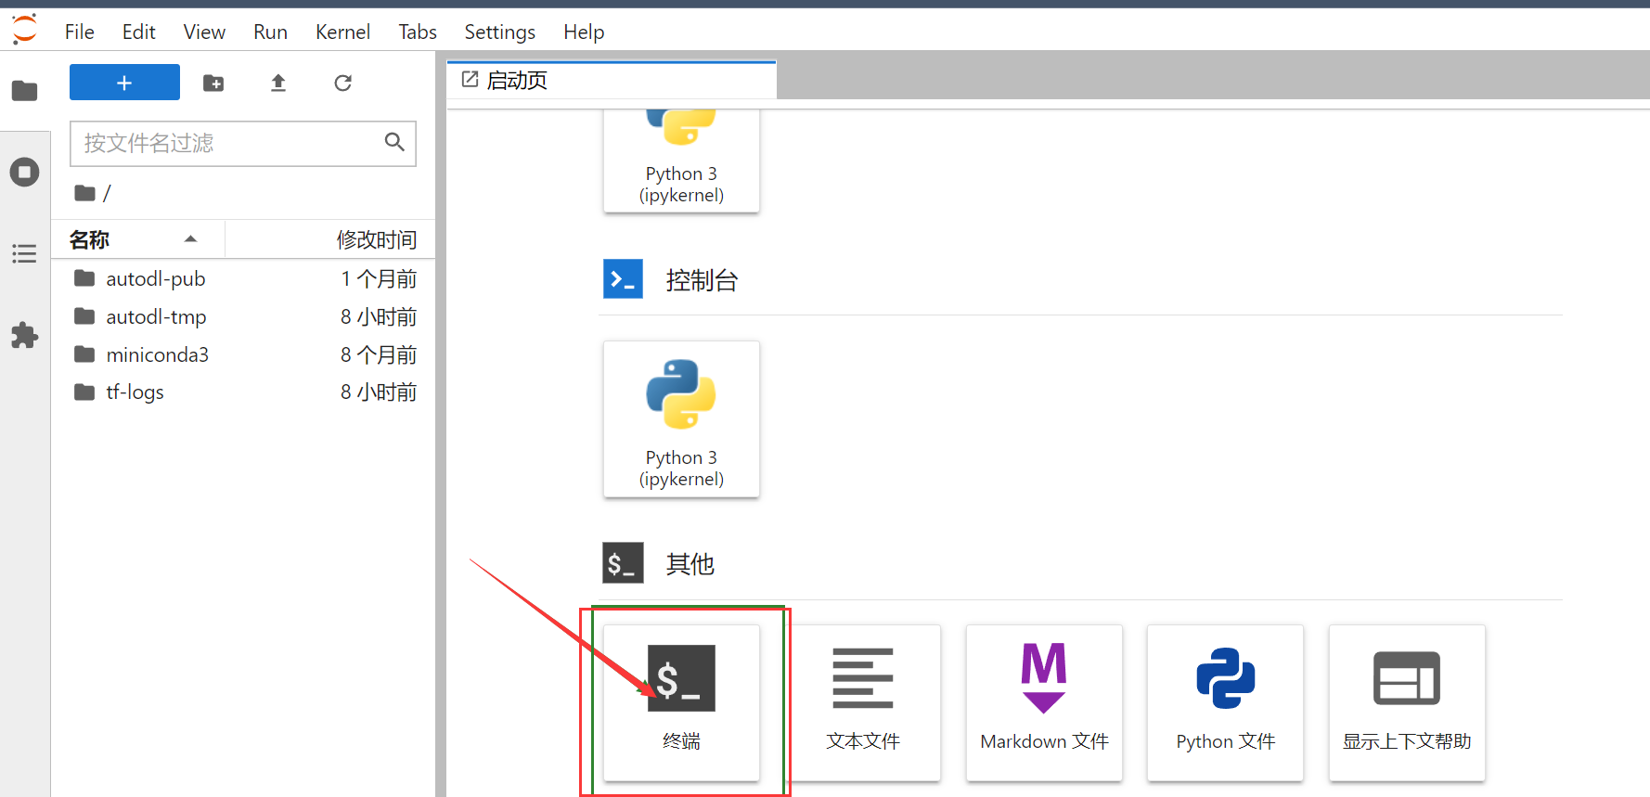Open table of contents sidebar icon
1650x797 pixels.
pos(25,253)
